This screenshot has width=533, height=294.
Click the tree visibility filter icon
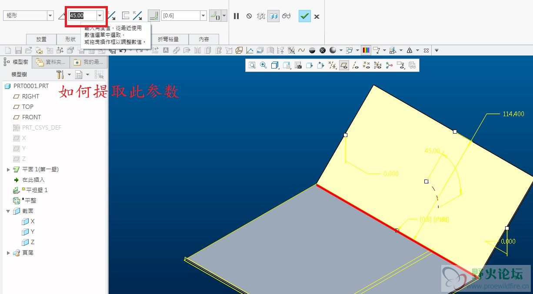click(x=100, y=75)
